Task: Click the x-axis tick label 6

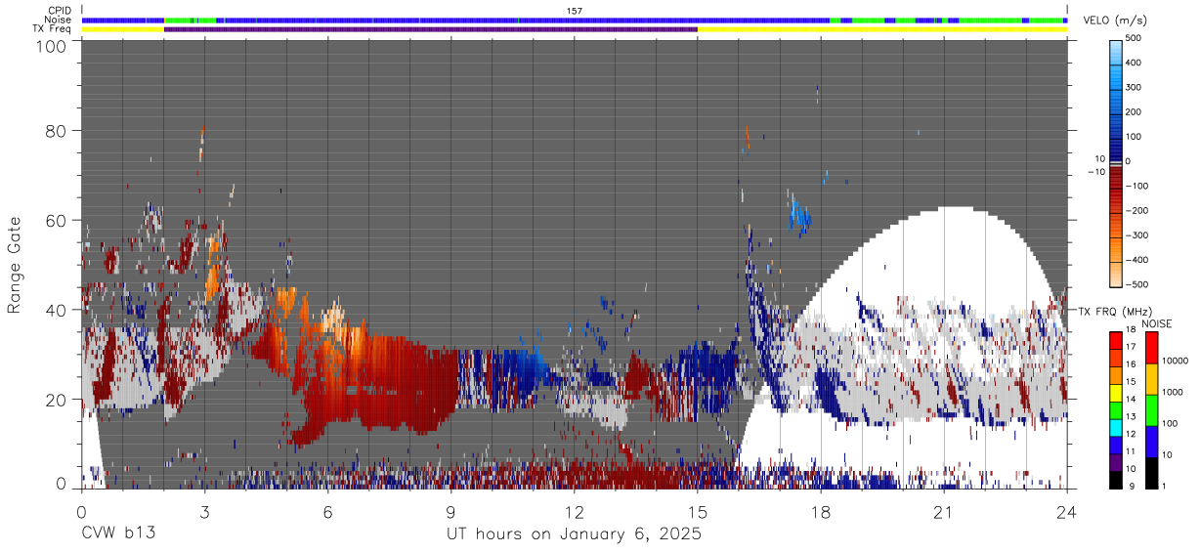Action: click(x=327, y=511)
